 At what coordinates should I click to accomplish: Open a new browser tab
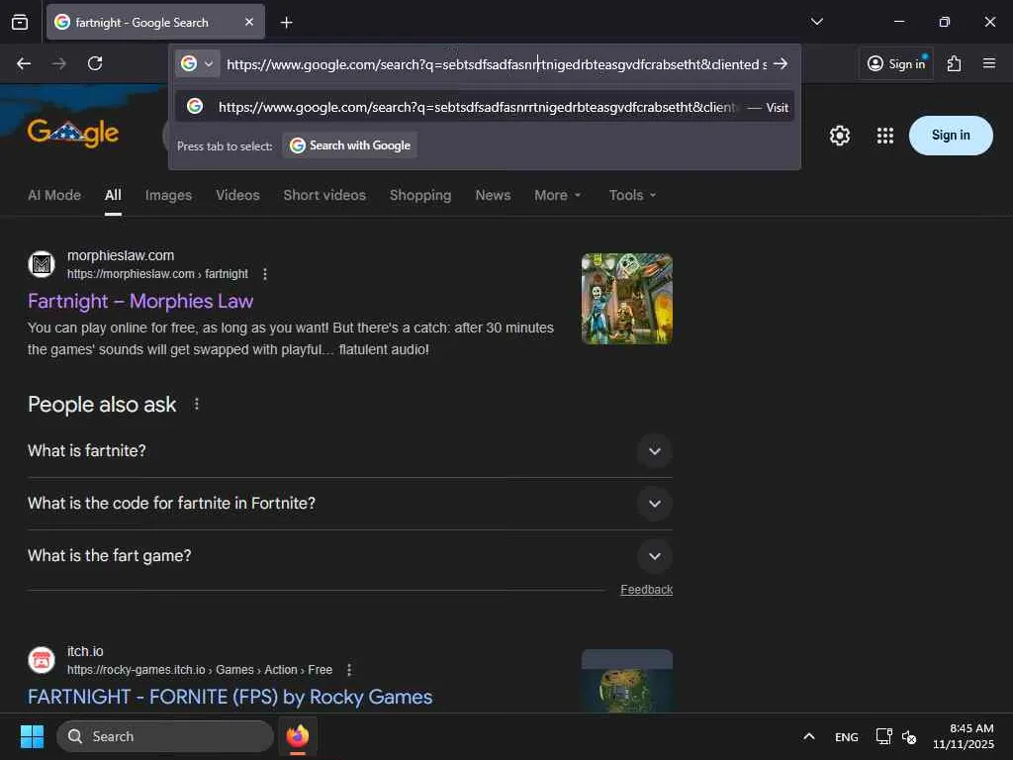(x=286, y=23)
